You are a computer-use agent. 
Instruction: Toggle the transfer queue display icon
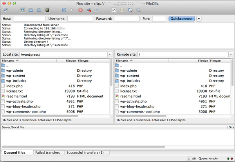[x=47, y=10]
